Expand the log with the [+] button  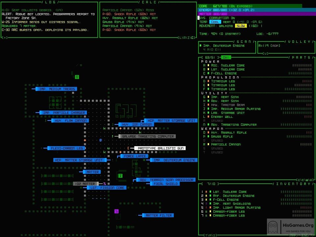pos(5,38)
